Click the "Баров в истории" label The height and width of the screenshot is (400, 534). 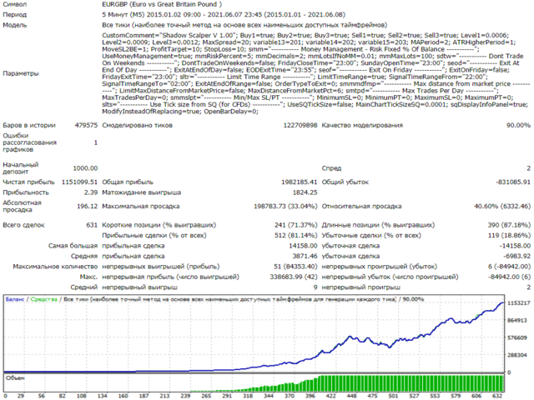click(29, 125)
